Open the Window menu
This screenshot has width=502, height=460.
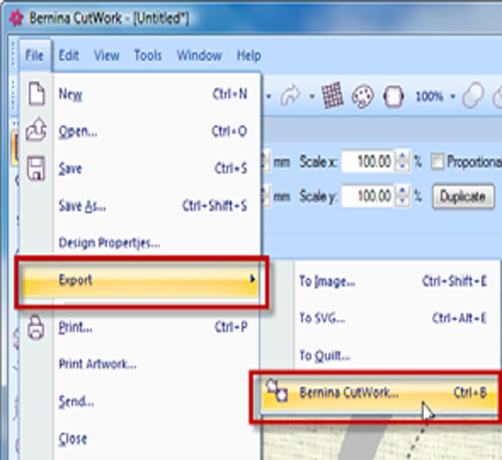[x=199, y=55]
